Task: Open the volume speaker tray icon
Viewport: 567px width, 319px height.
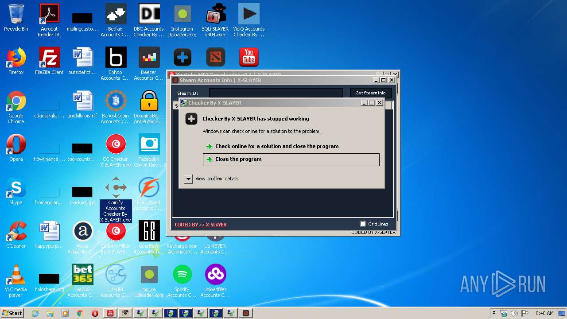Action: point(514,313)
